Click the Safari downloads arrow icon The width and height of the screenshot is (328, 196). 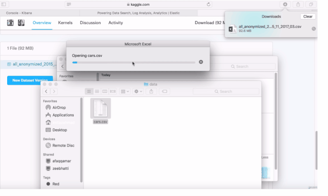[285, 4]
